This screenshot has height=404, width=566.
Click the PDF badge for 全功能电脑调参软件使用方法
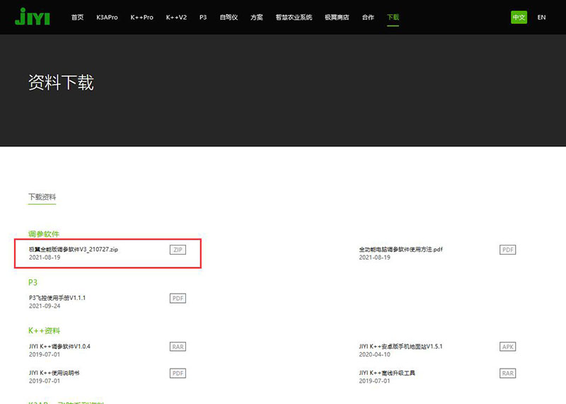pyautogui.click(x=508, y=250)
